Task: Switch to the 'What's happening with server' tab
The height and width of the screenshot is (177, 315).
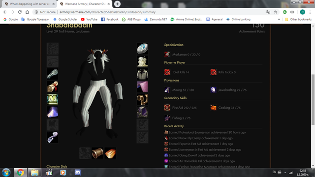Action: click(x=30, y=4)
